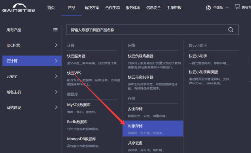Open the 服务体系 menu
The image size is (251, 153).
[133, 8]
